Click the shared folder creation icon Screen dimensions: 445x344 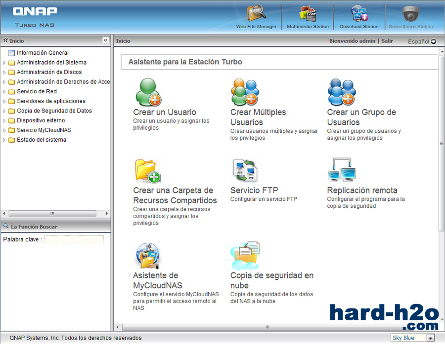[x=147, y=171]
